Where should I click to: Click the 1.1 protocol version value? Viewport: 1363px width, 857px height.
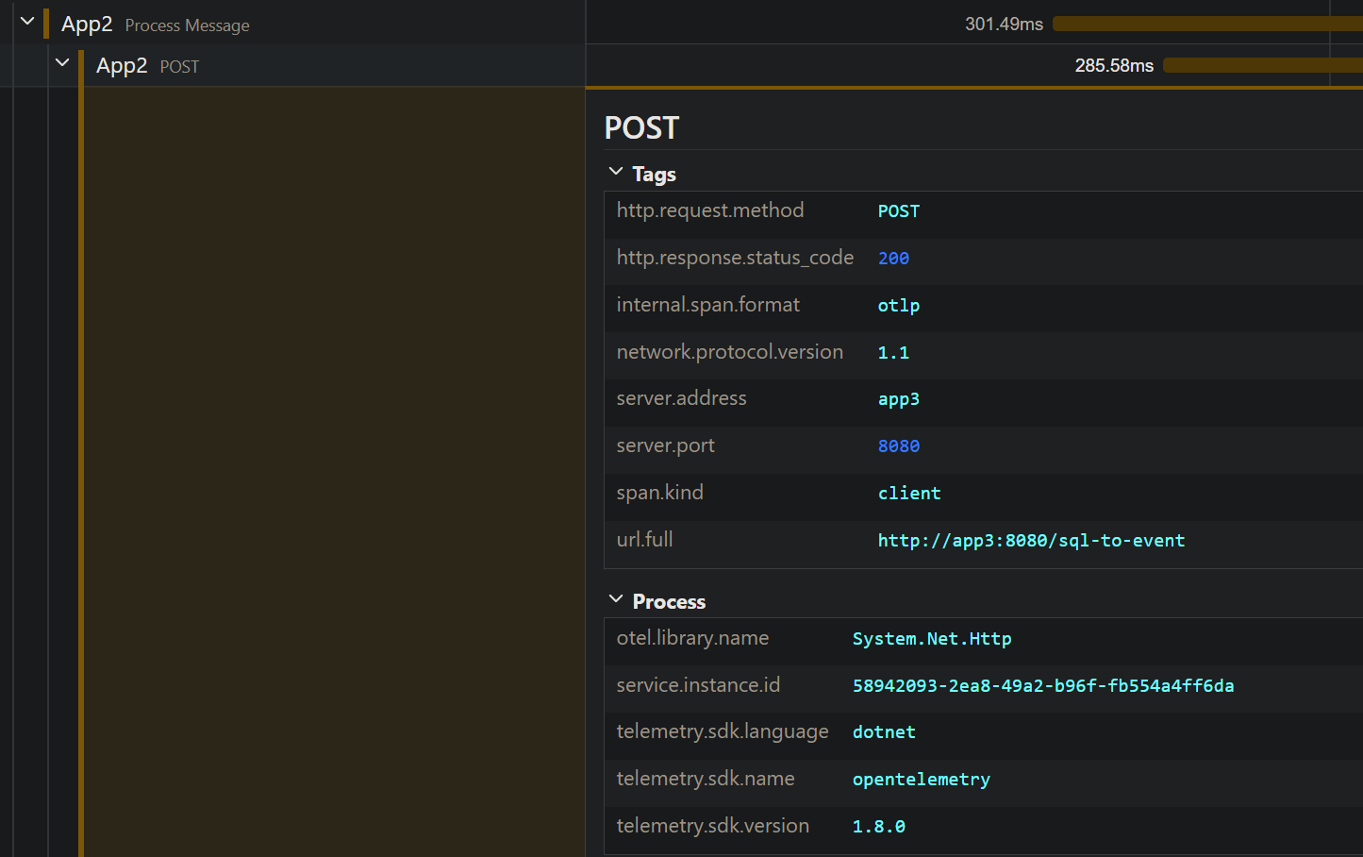click(893, 353)
